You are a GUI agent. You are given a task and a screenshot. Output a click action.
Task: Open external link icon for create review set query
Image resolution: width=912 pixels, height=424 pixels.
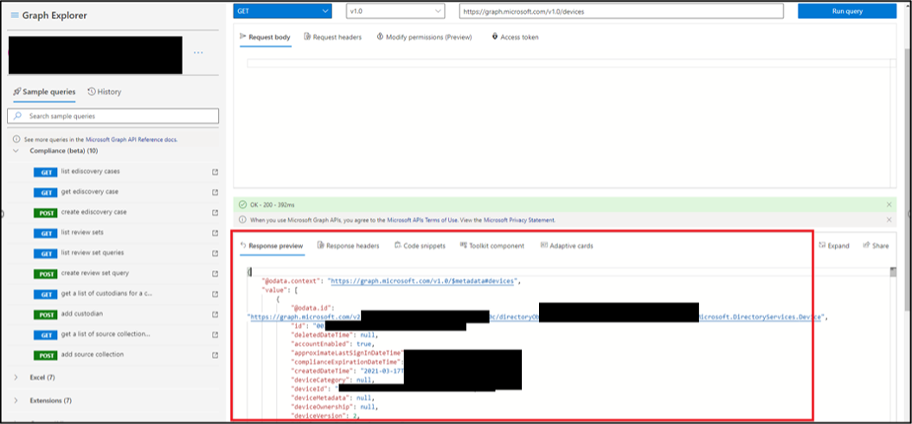(215, 273)
